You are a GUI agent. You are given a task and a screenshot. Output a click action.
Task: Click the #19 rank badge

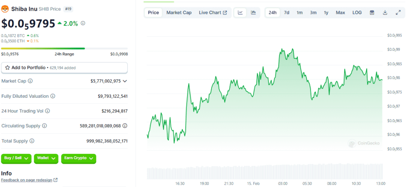(68, 9)
